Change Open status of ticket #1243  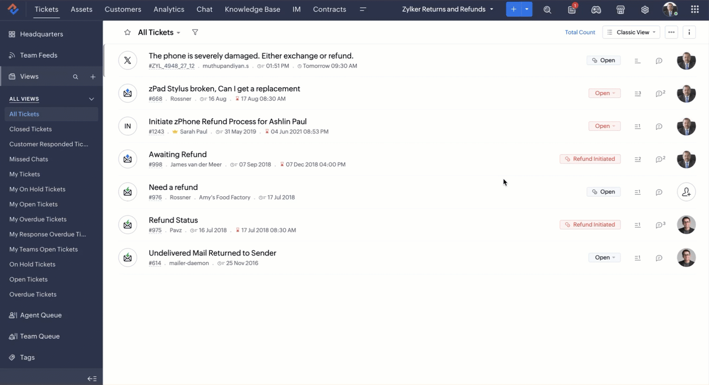pos(604,126)
